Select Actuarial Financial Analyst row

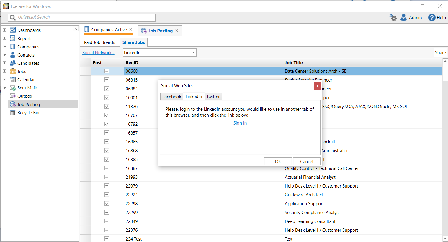click(261, 177)
